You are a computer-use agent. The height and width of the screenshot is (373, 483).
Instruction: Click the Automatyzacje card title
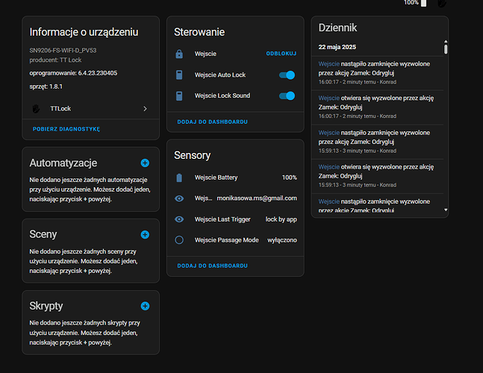63,163
